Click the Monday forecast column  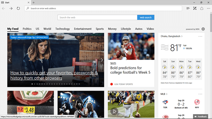181,69
